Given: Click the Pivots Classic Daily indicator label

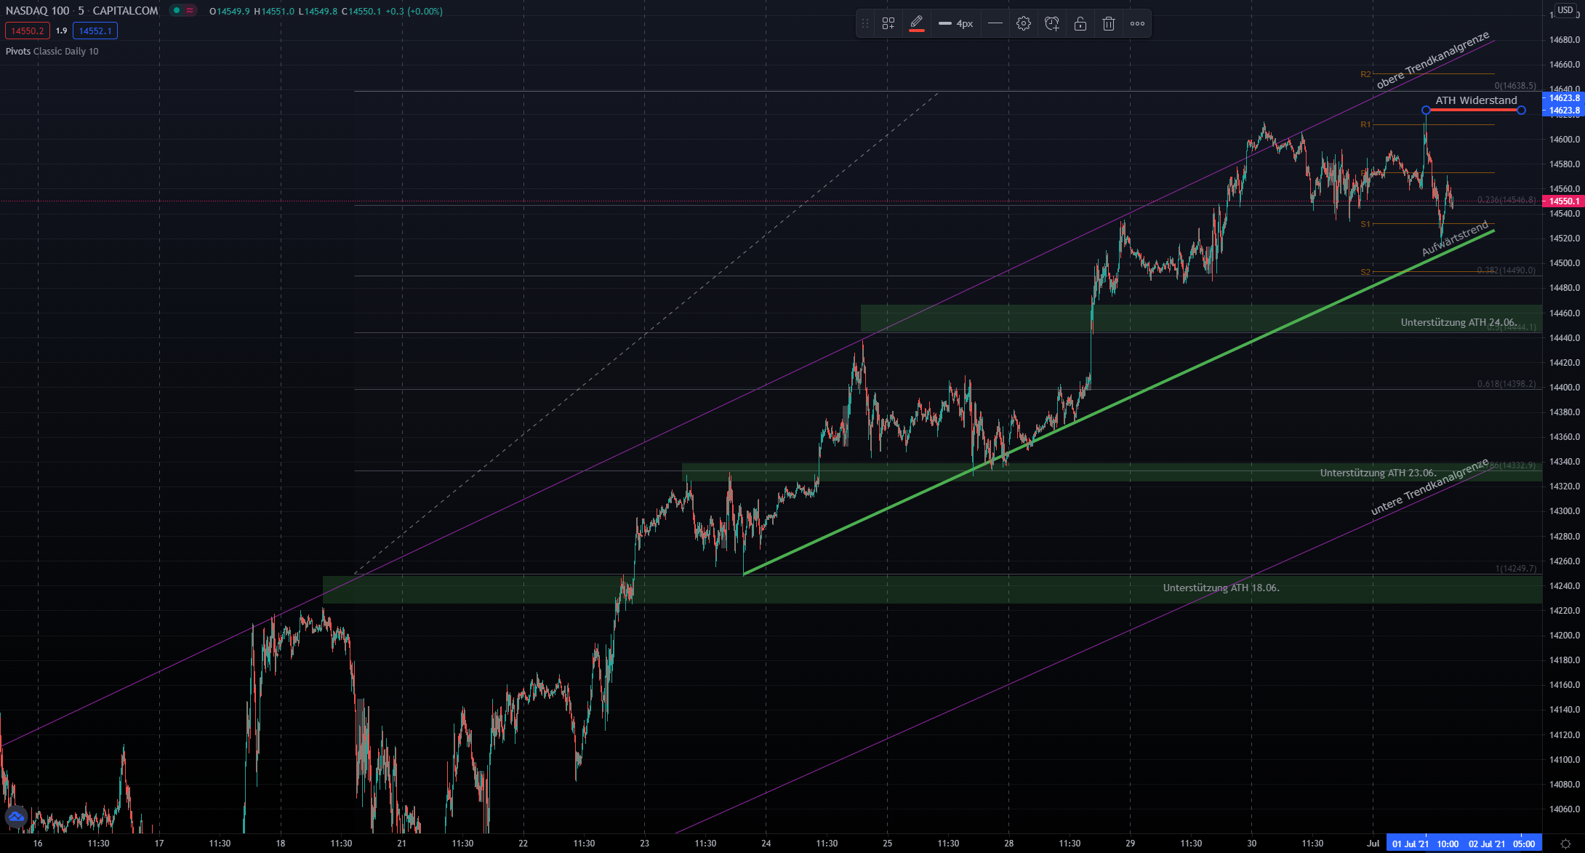Looking at the screenshot, I should (x=52, y=51).
